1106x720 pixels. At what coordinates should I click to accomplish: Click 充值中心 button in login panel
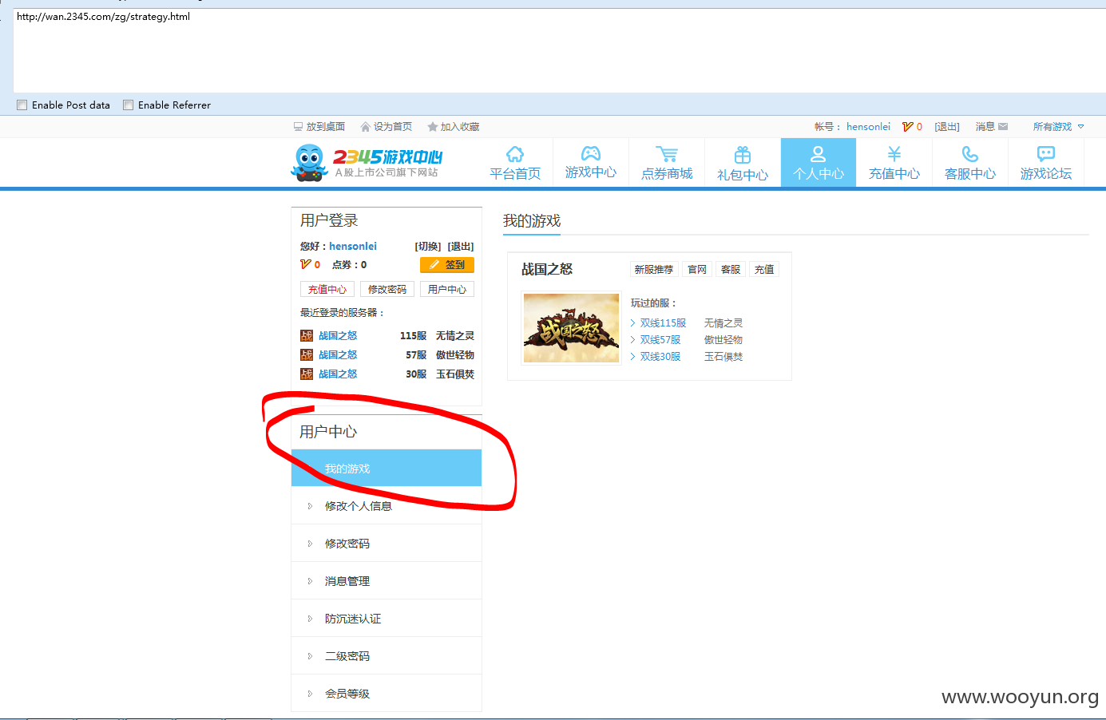[x=327, y=290]
